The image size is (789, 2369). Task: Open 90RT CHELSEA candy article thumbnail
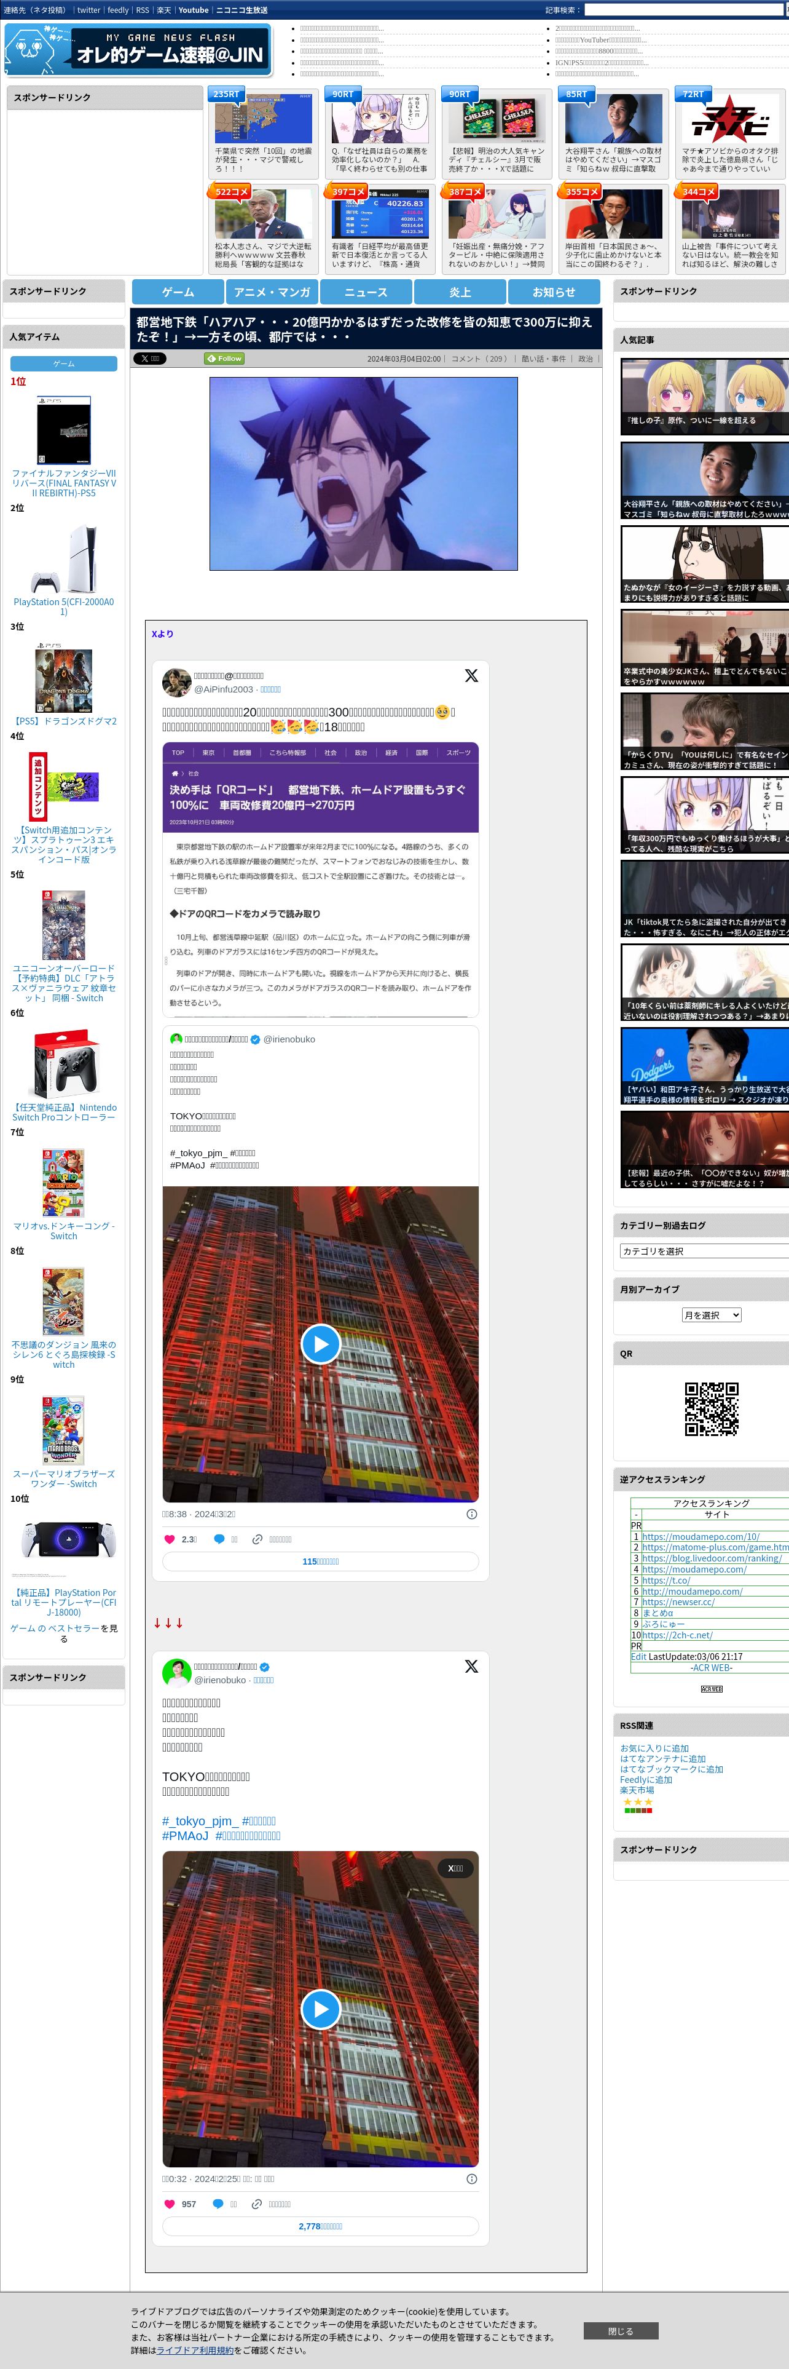(x=496, y=119)
